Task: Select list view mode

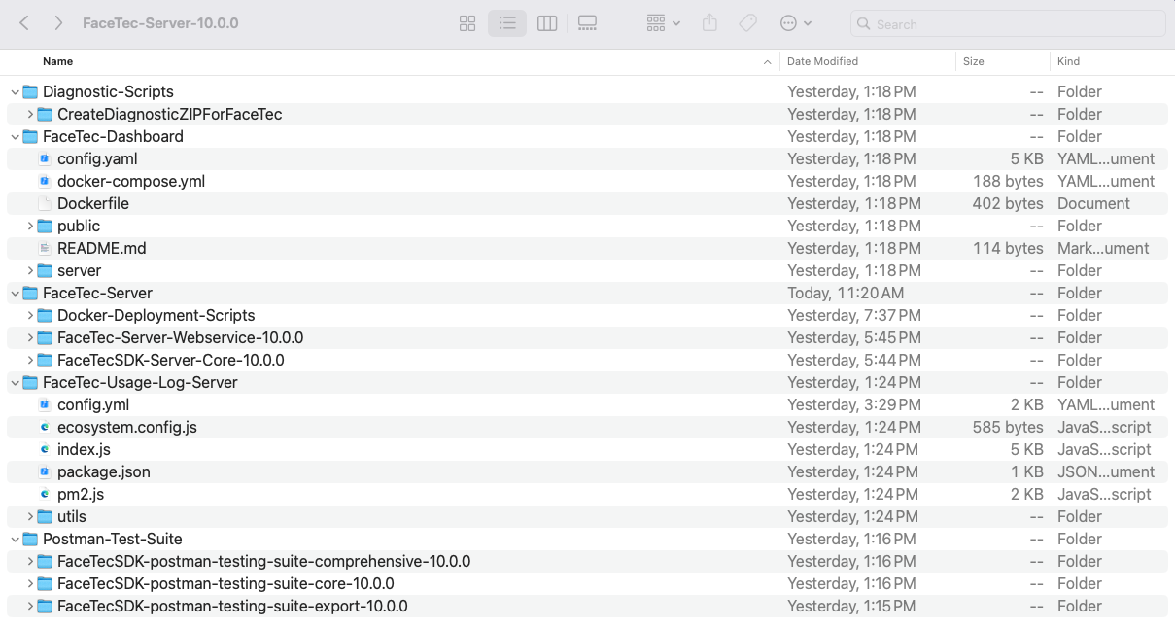Action: pos(507,23)
